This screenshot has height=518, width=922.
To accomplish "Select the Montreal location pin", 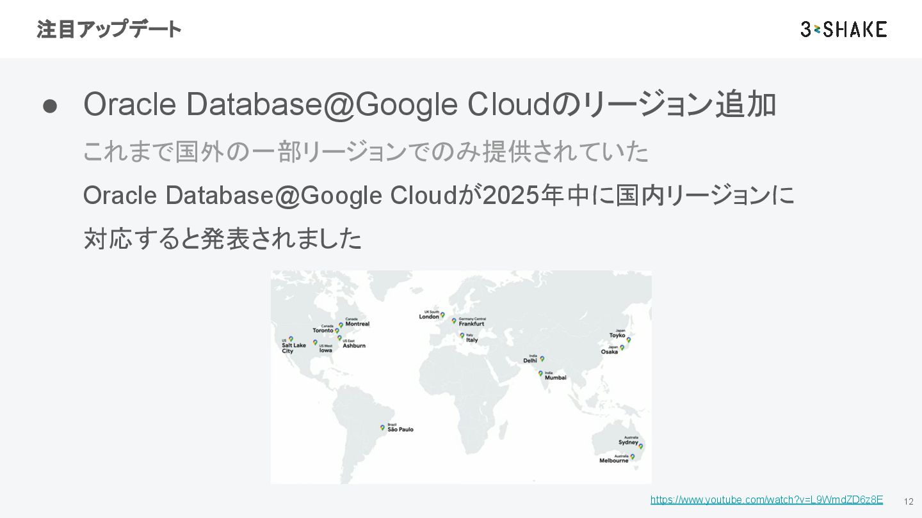I will (x=341, y=325).
